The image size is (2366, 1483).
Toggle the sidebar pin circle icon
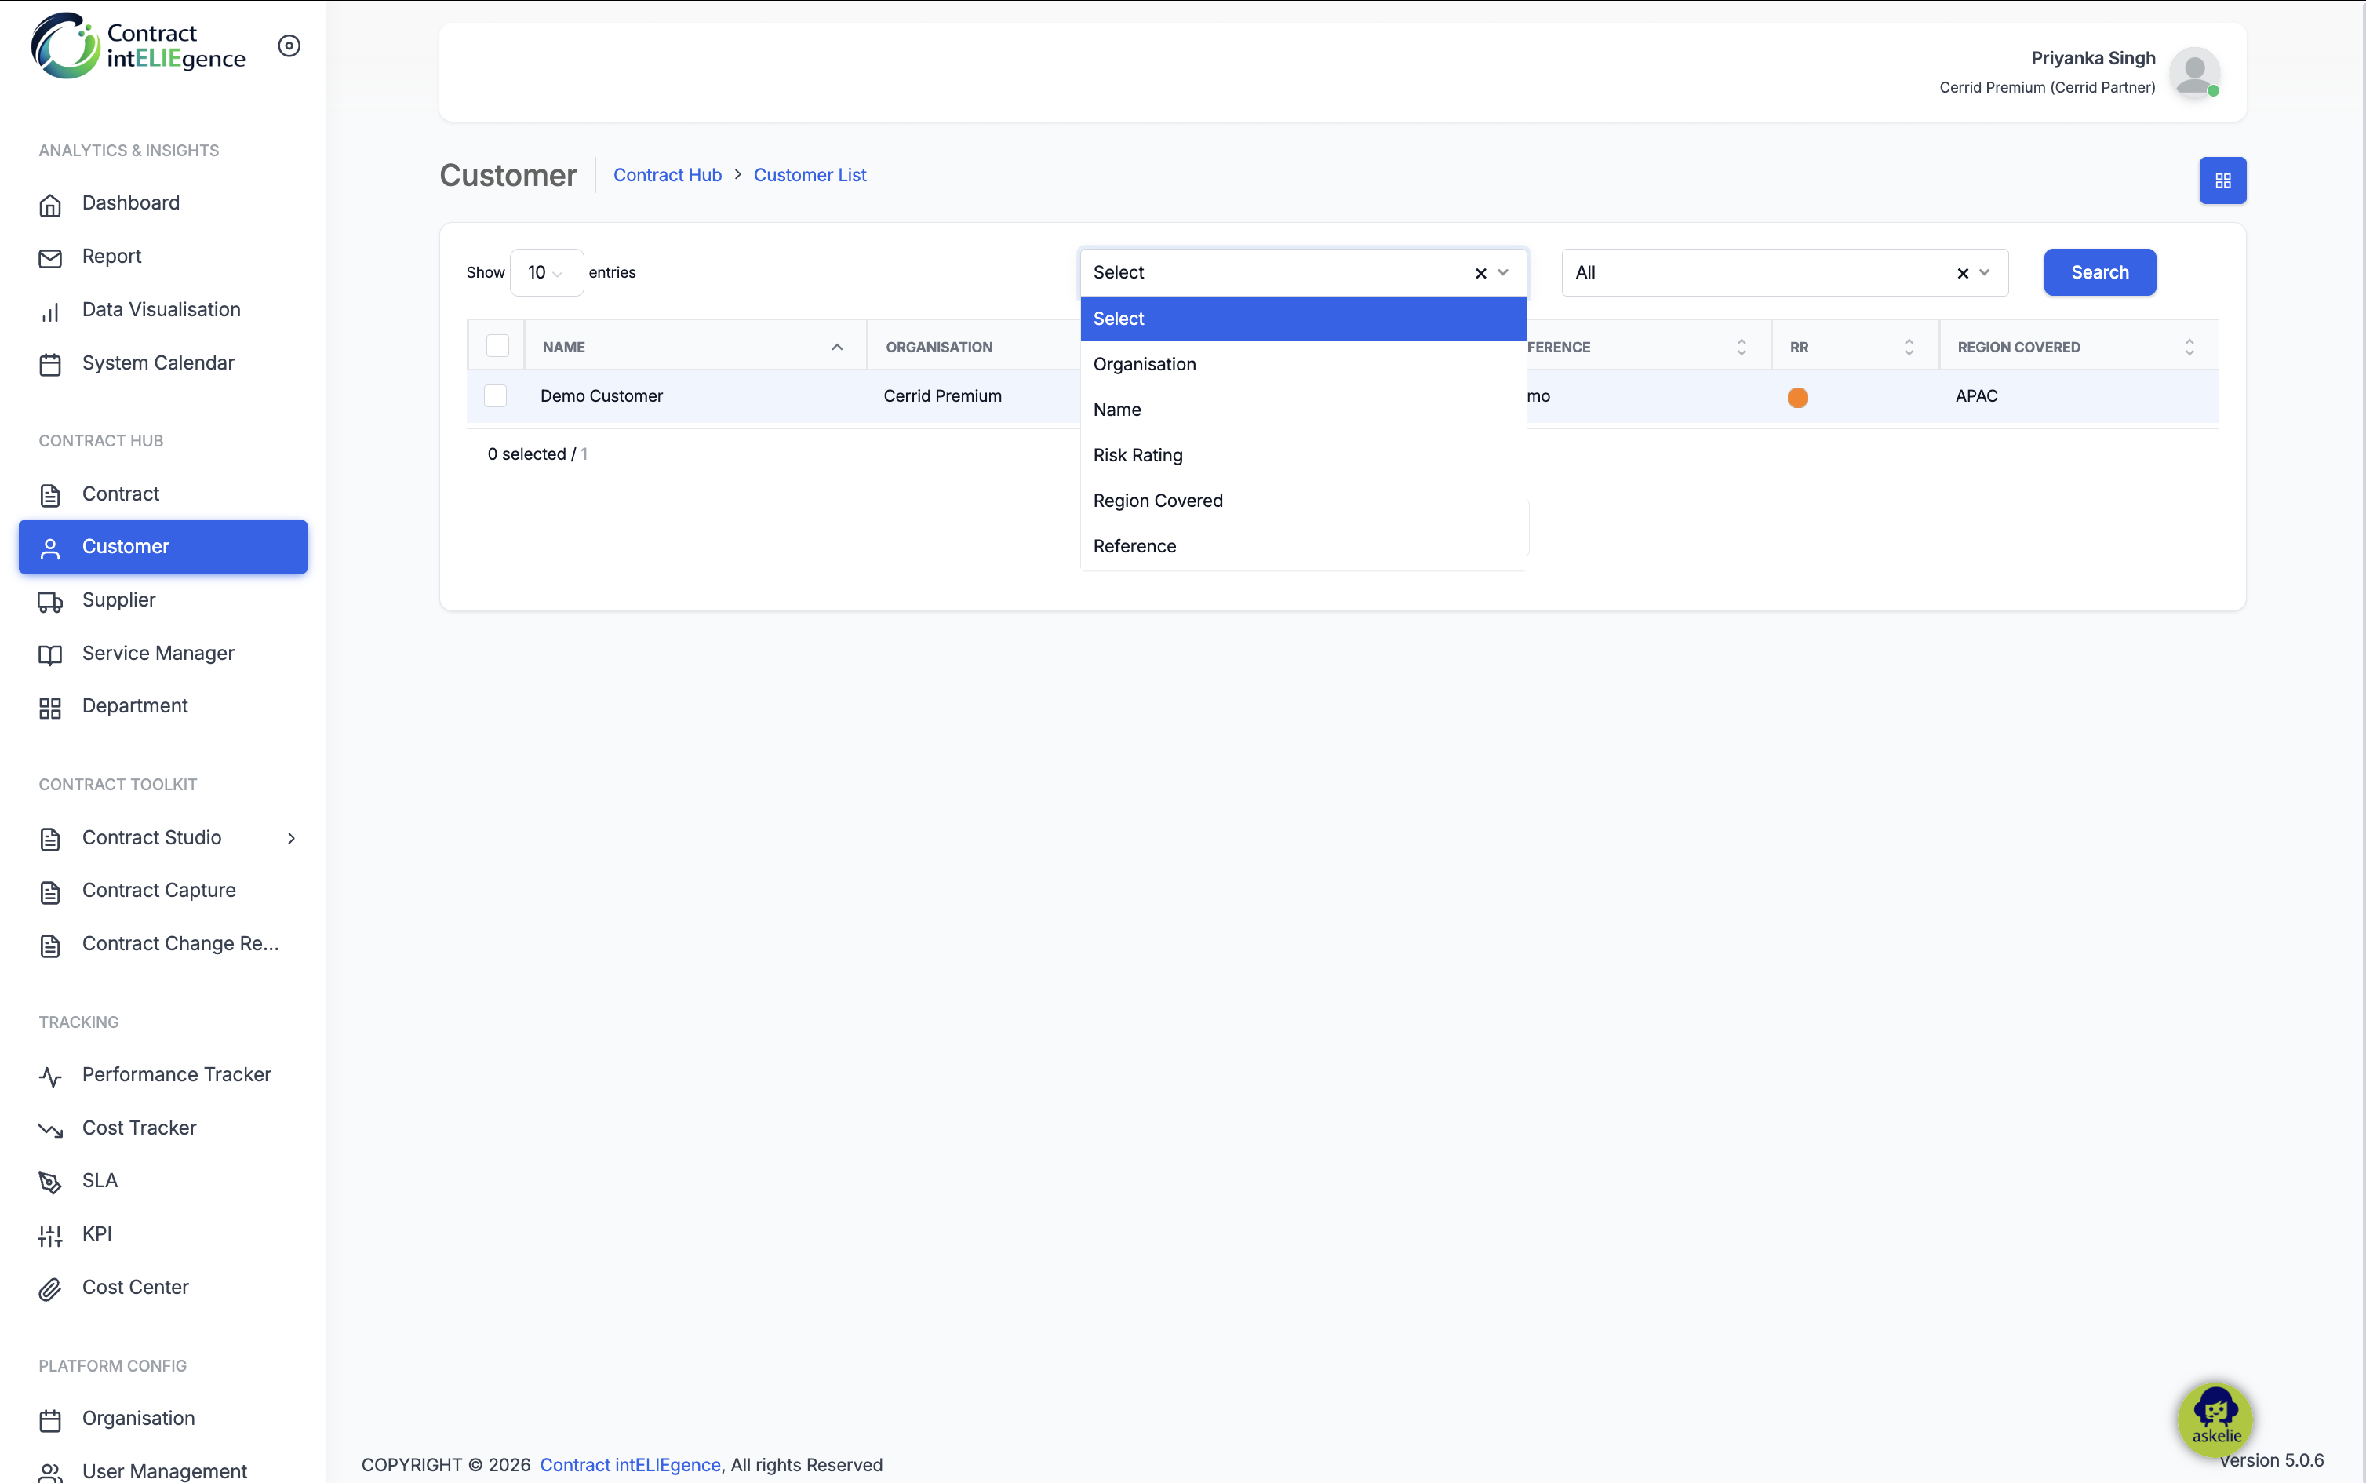pyautogui.click(x=289, y=46)
